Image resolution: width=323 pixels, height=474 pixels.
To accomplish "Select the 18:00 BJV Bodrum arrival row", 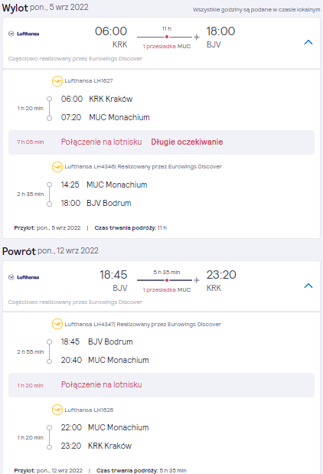I will [x=96, y=203].
